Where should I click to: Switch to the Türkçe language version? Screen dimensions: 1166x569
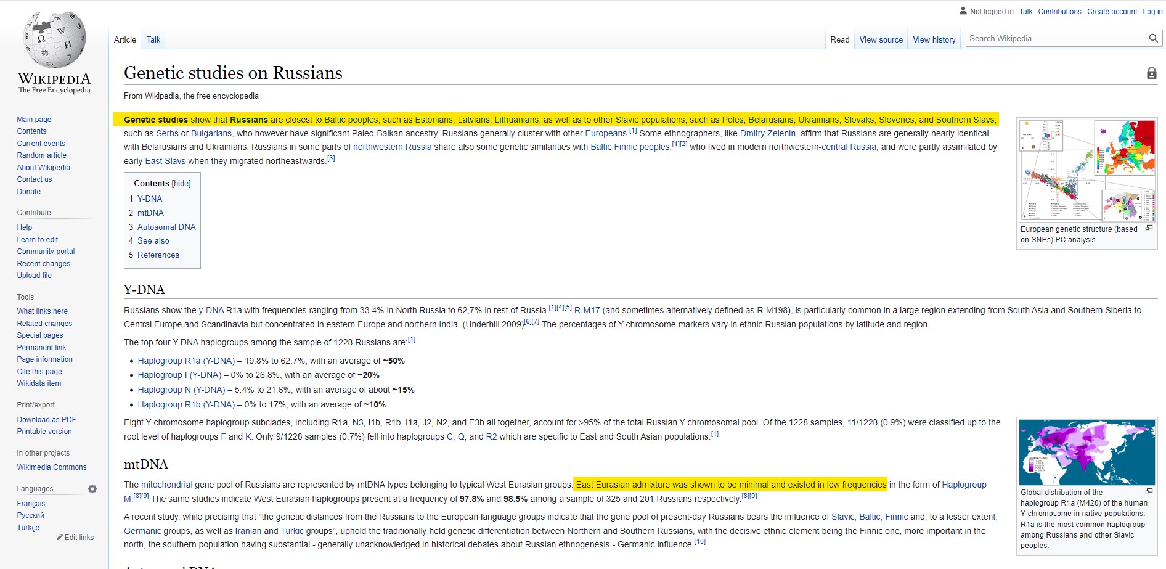(x=28, y=528)
